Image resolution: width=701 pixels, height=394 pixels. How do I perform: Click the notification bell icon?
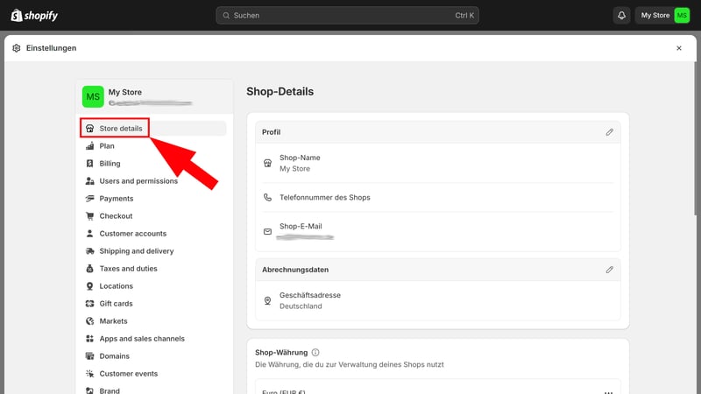point(622,15)
